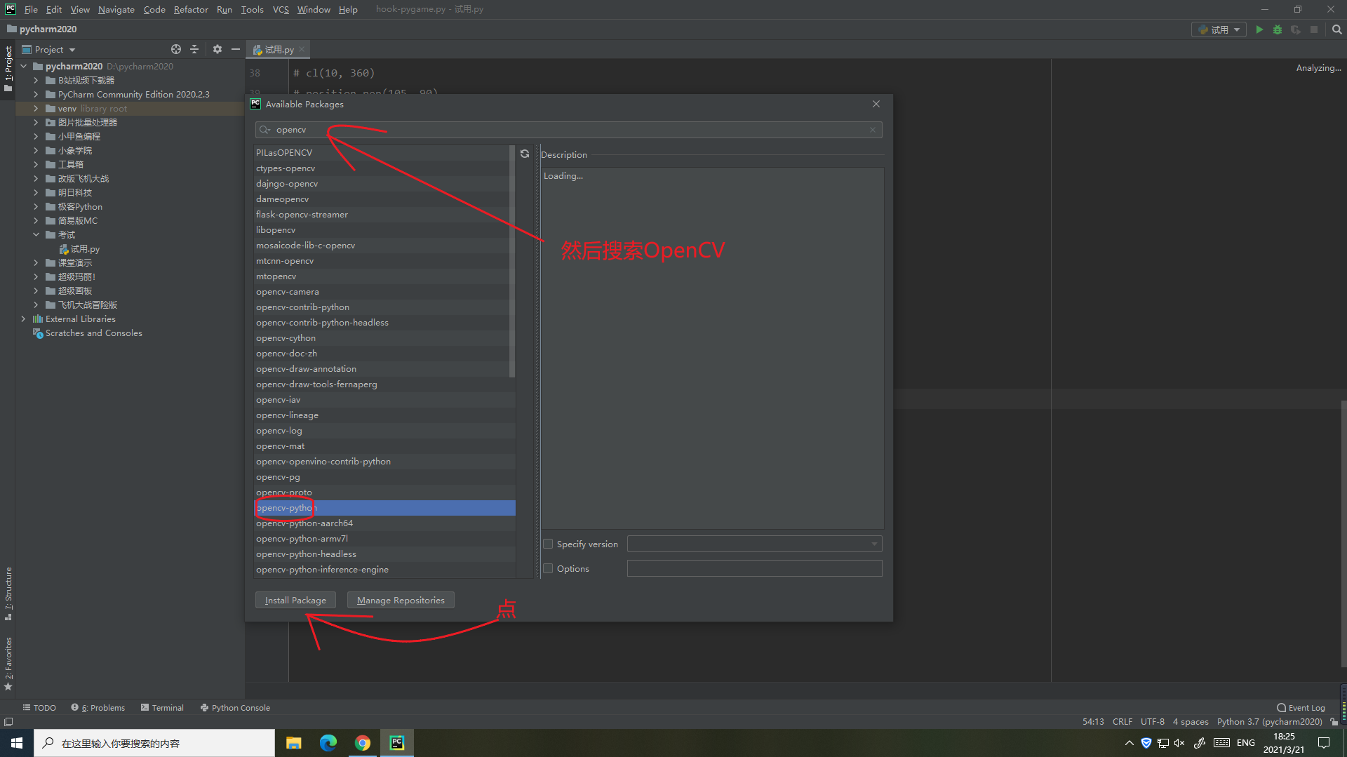Viewport: 1347px width, 757px height.
Task: Open File Explorer from taskbar
Action: point(293,743)
